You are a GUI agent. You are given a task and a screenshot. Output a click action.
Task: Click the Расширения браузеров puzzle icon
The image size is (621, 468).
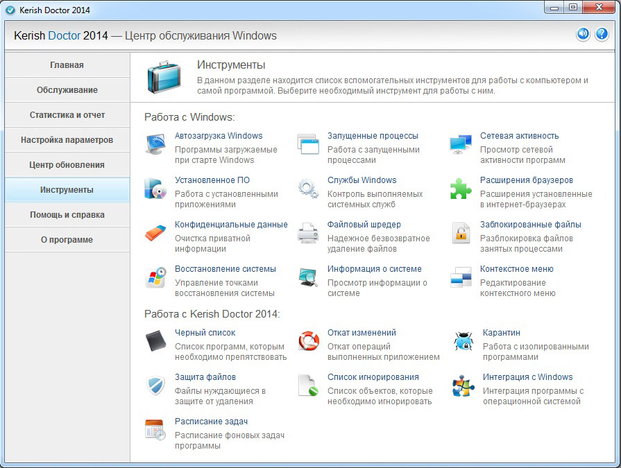pos(461,189)
